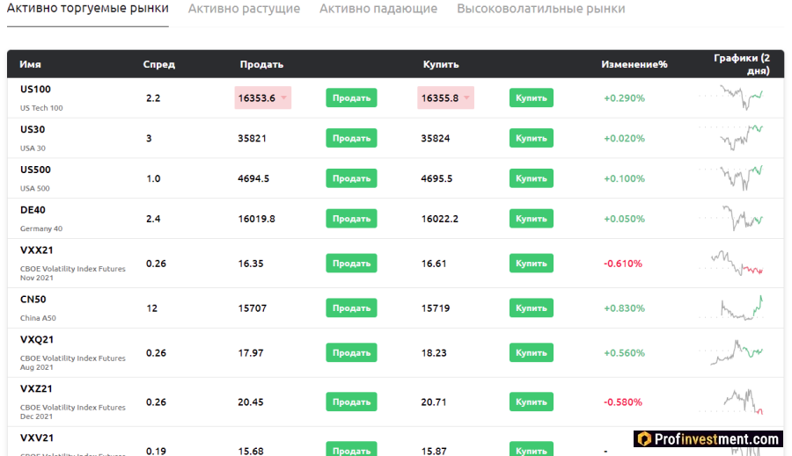Click Продать button for US500
This screenshot has height=456, width=792.
coord(351,178)
